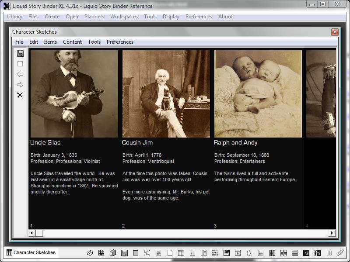This screenshot has width=350, height=262.
Task: Click the grid table icon in bottom toolbar
Action: point(101,253)
